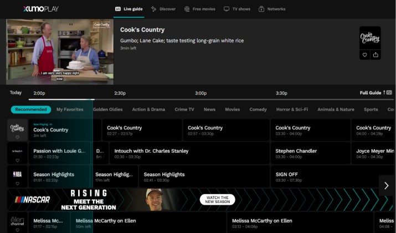
Task: Click the short D... 6m program
Action: point(100,153)
